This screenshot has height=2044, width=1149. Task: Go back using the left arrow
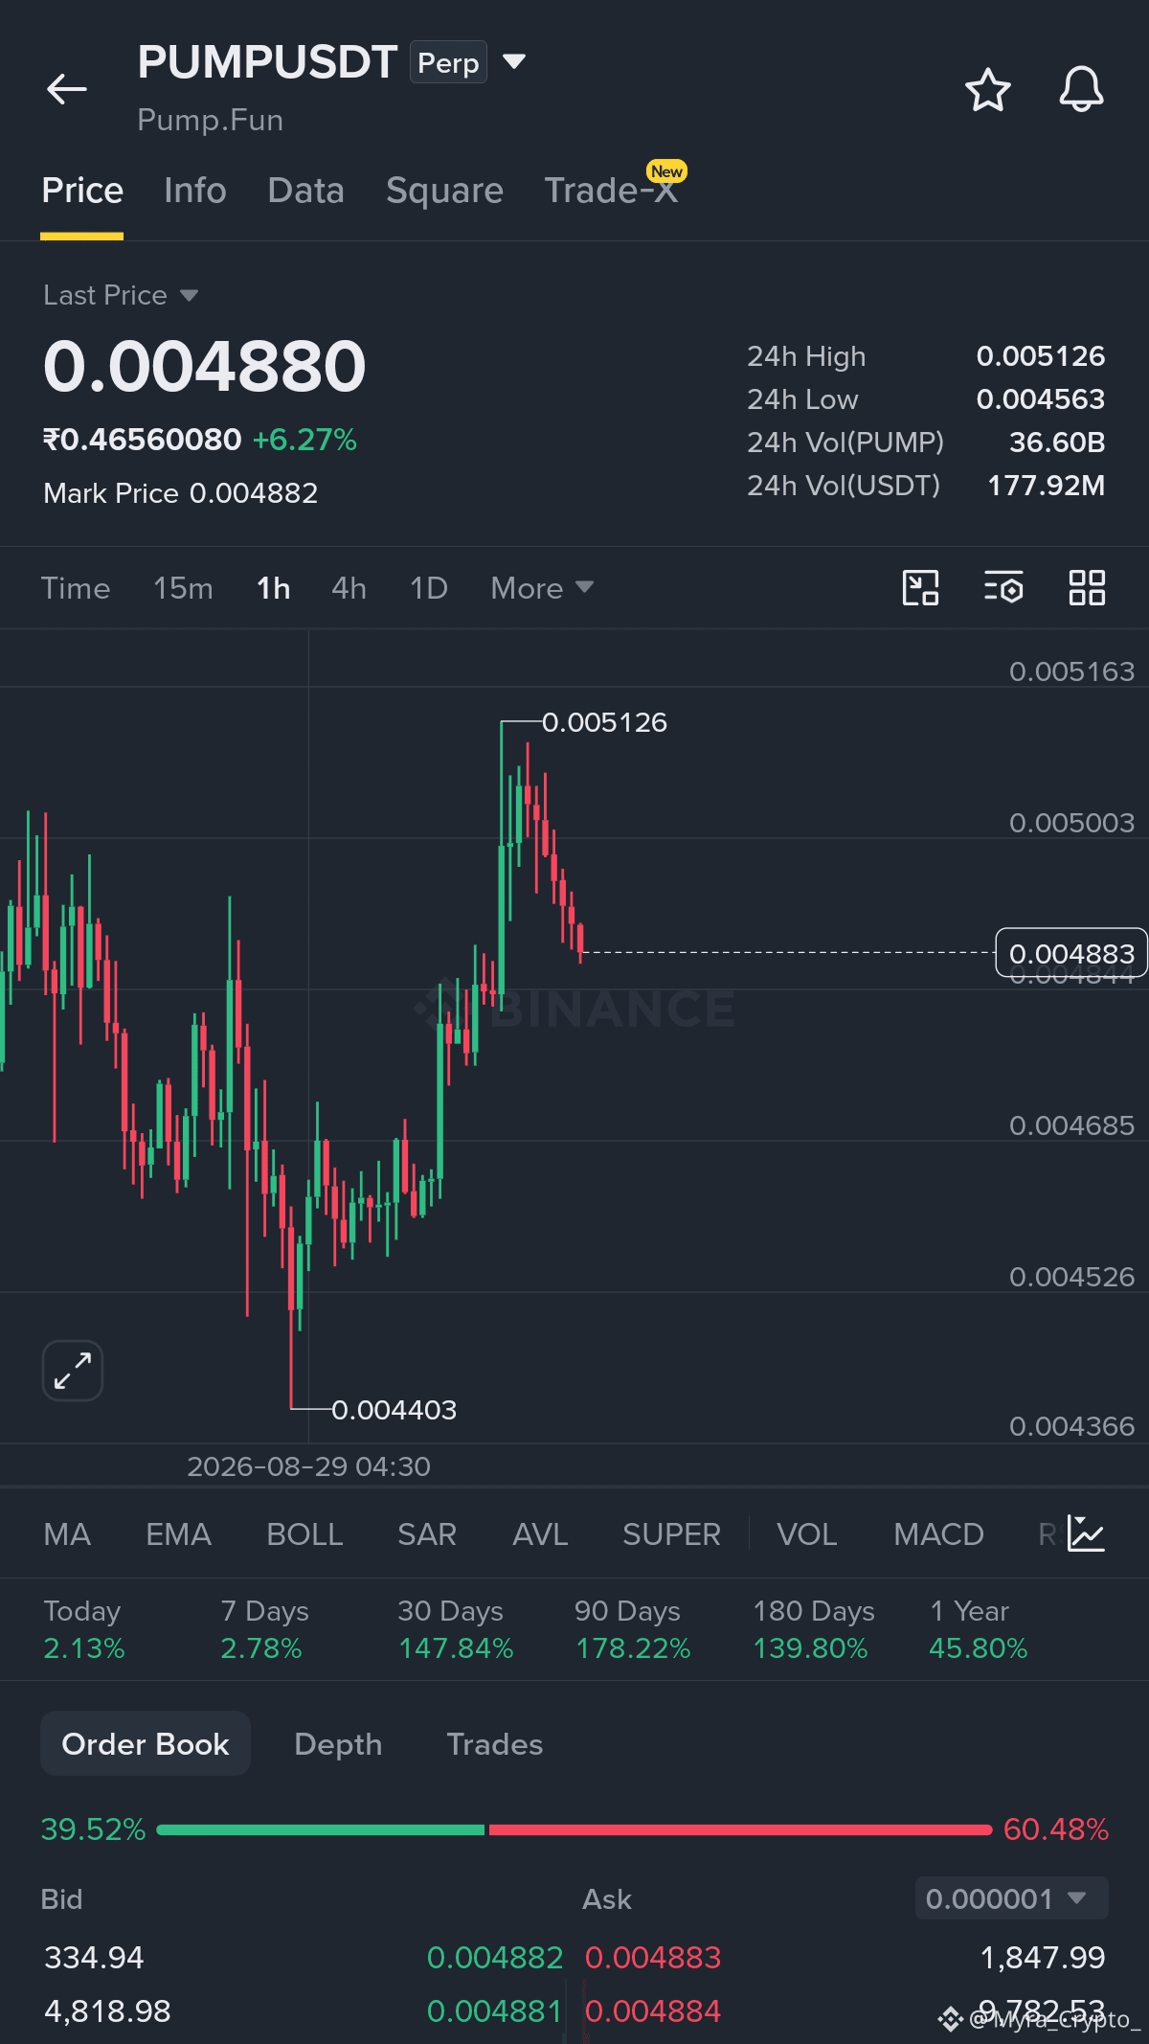point(66,89)
